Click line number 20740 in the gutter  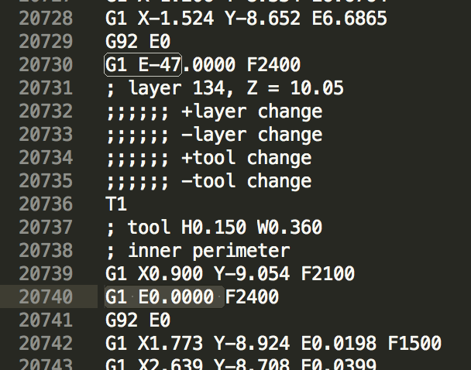pos(46,296)
